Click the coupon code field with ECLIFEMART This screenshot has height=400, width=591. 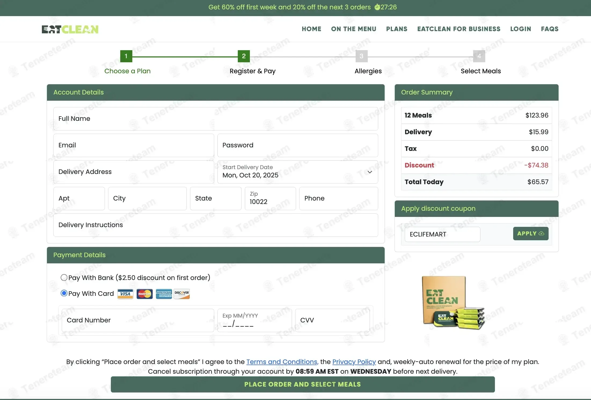pos(442,234)
